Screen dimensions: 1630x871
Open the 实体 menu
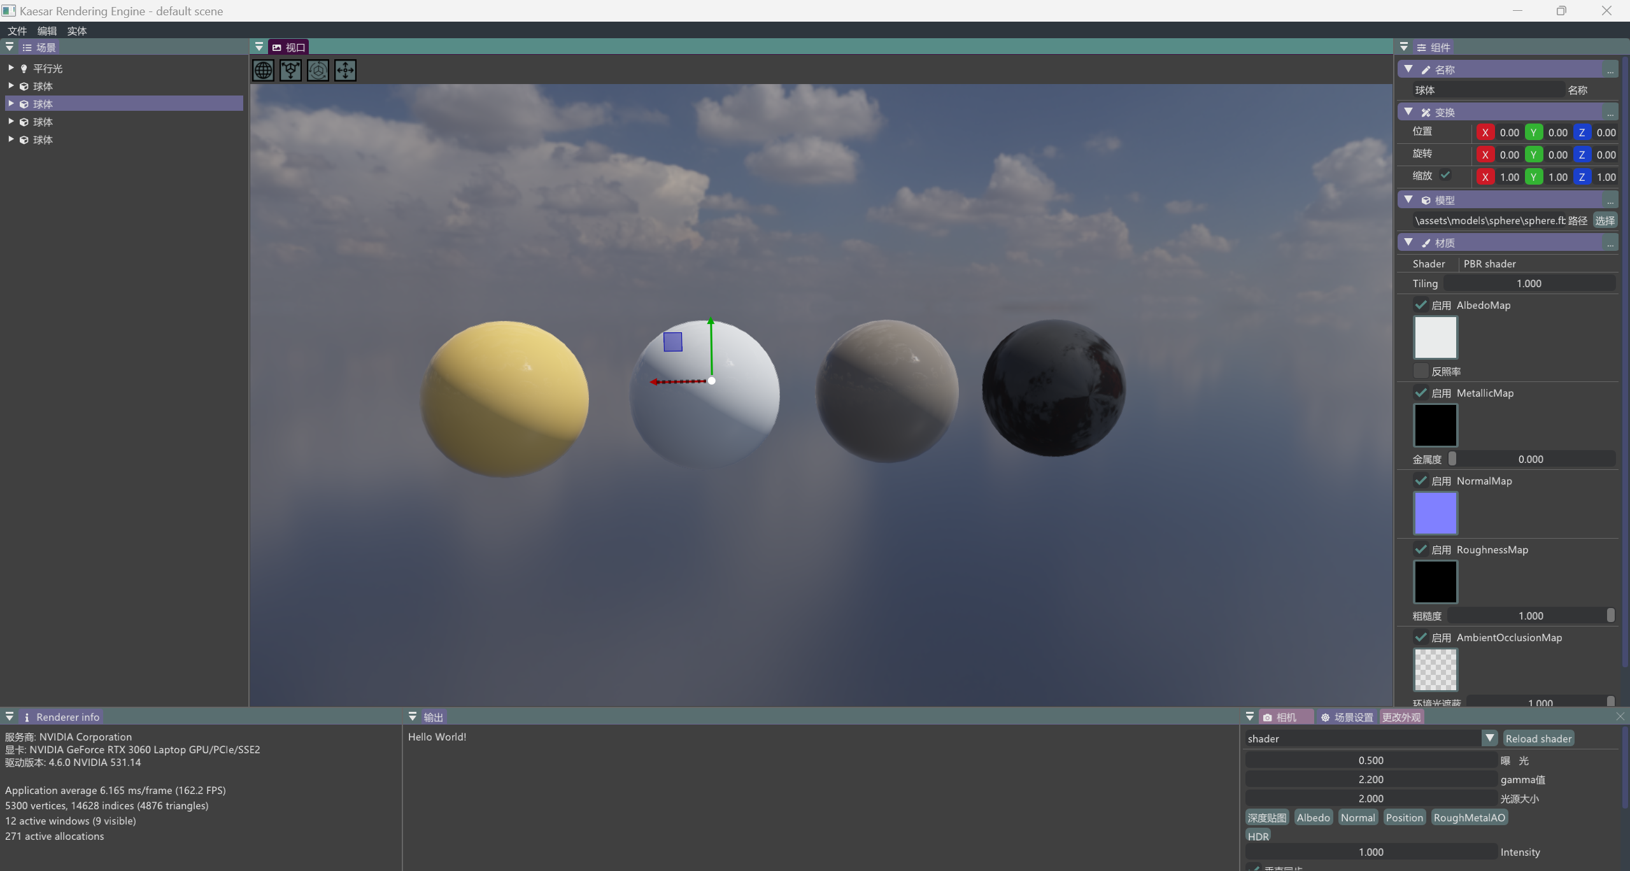pos(77,31)
